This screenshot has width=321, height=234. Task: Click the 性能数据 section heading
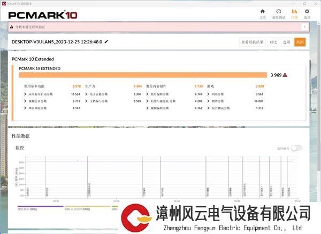click(x=21, y=136)
